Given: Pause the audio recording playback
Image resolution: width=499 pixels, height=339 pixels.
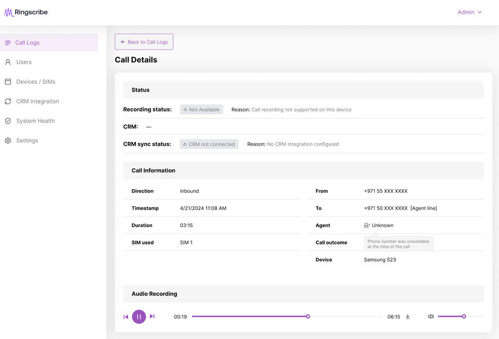Looking at the screenshot, I should pyautogui.click(x=139, y=316).
